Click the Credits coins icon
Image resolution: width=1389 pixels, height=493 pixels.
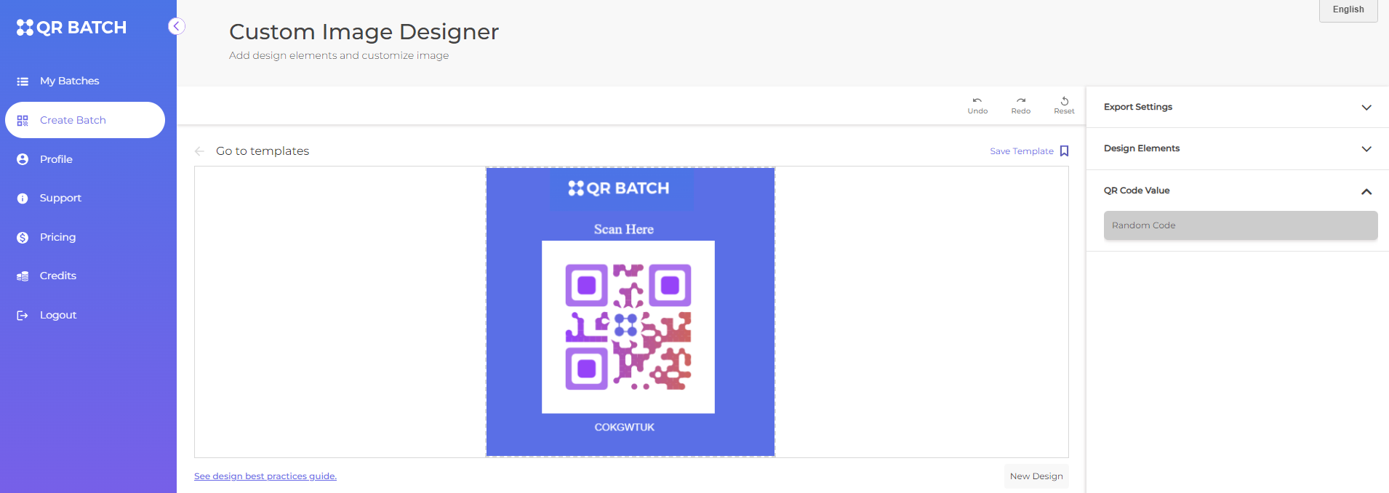click(x=23, y=276)
